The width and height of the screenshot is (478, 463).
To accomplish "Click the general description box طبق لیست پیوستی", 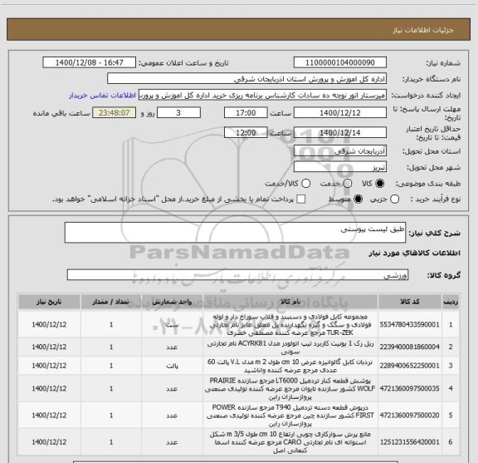I will tap(236, 233).
